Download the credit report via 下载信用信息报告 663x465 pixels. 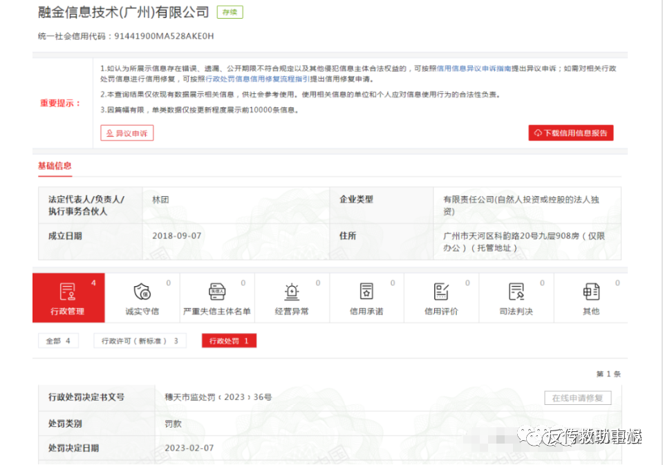click(571, 133)
